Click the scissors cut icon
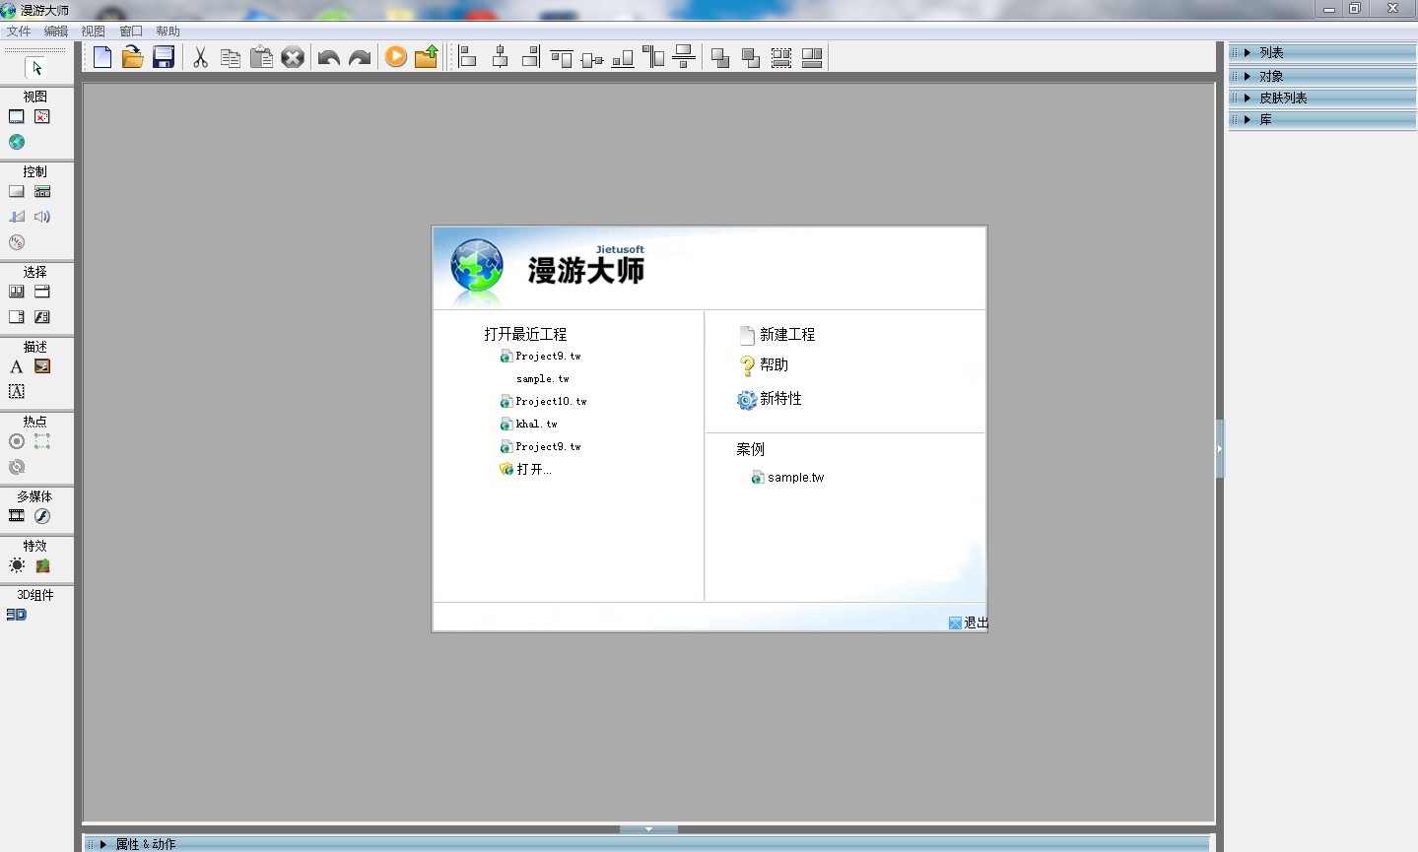 [200, 57]
